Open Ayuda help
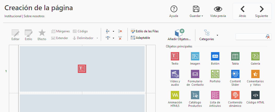The height and width of the screenshot is (112, 275). (174, 11)
